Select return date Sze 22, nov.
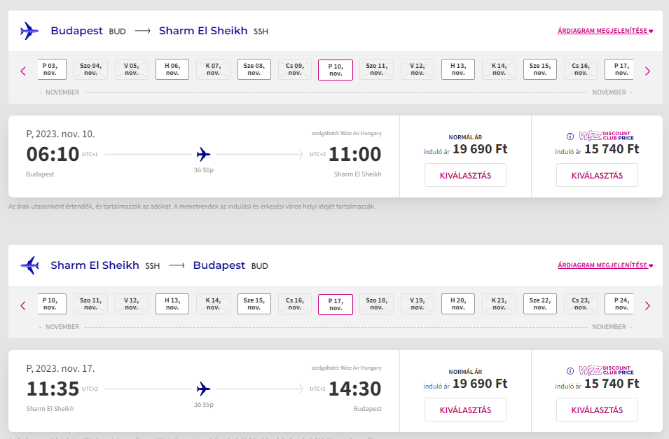This screenshot has width=669, height=439. [x=540, y=304]
